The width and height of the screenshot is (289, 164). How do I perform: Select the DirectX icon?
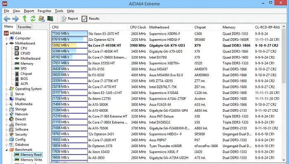tap(12, 119)
